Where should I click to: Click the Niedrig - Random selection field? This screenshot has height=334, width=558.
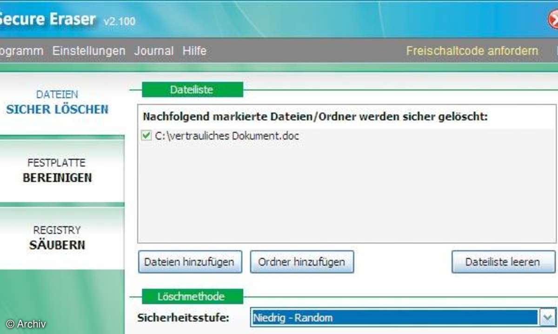[x=394, y=318]
